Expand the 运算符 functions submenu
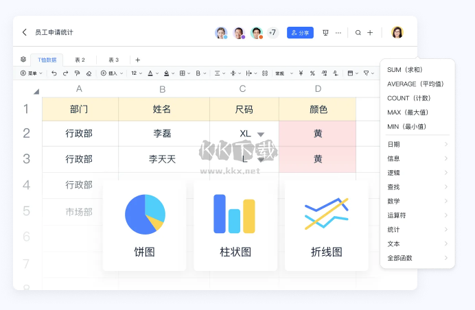This screenshot has height=310, width=475. point(417,215)
